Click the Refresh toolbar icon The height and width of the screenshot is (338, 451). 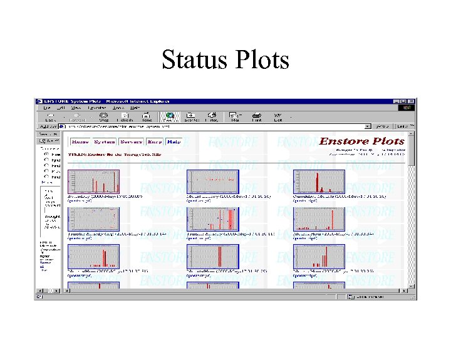[x=125, y=117]
